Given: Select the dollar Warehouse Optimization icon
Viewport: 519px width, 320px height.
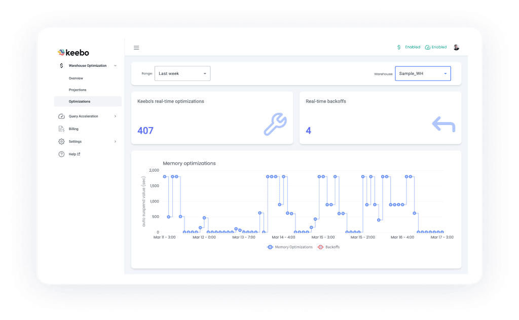Looking at the screenshot, I should coord(61,65).
